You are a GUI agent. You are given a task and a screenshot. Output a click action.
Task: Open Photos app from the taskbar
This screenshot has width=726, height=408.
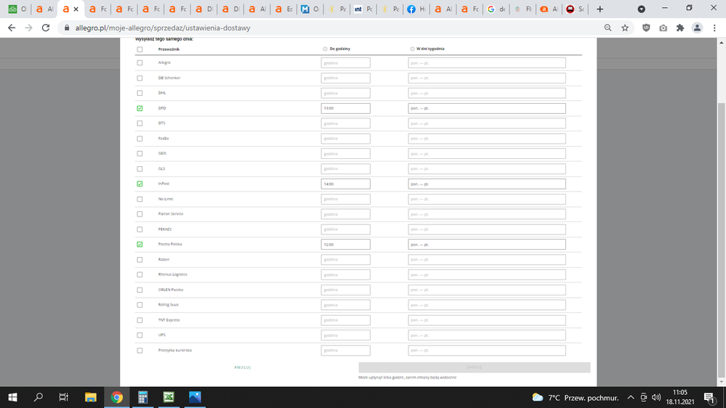click(195, 397)
